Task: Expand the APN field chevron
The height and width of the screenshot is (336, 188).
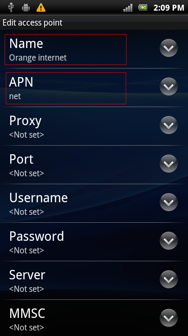Action: (x=168, y=87)
